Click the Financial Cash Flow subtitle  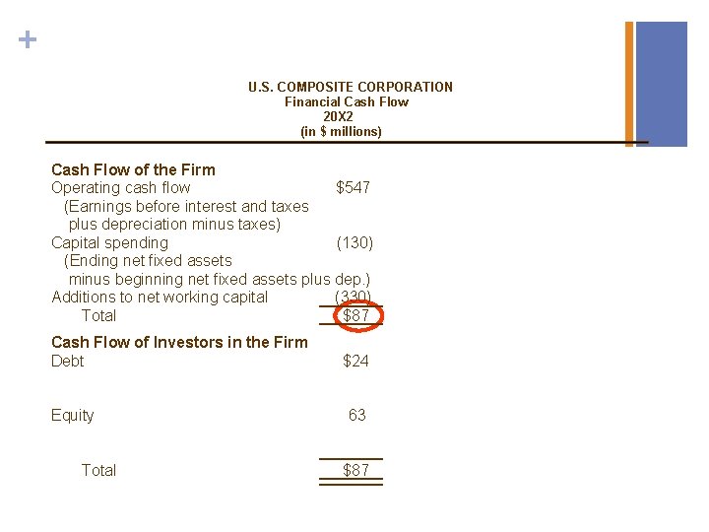click(346, 101)
